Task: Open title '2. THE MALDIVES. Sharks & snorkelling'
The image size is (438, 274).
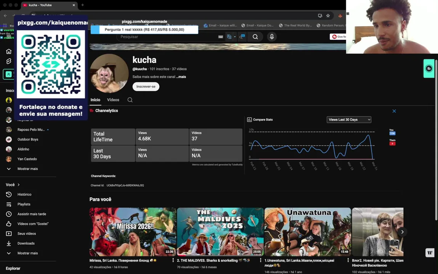Action: (x=213, y=260)
